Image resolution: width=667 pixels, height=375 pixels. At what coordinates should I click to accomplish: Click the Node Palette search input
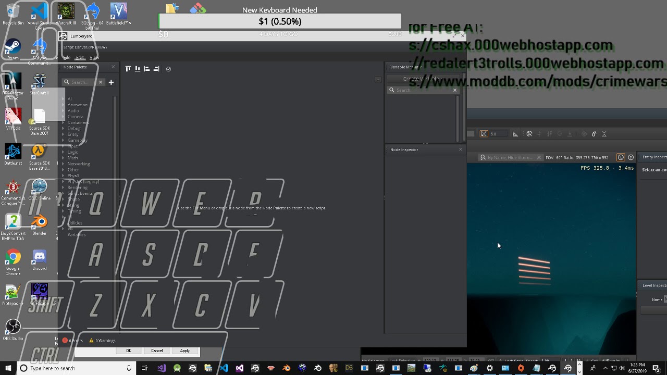click(x=83, y=82)
